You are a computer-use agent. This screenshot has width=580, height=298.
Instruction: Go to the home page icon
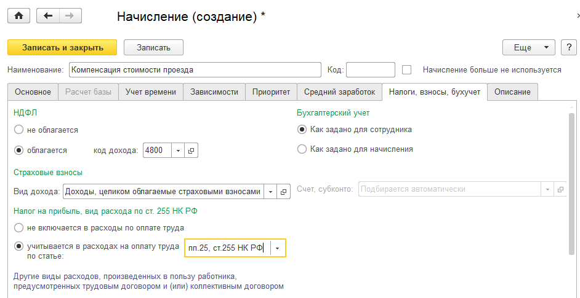pos(18,16)
